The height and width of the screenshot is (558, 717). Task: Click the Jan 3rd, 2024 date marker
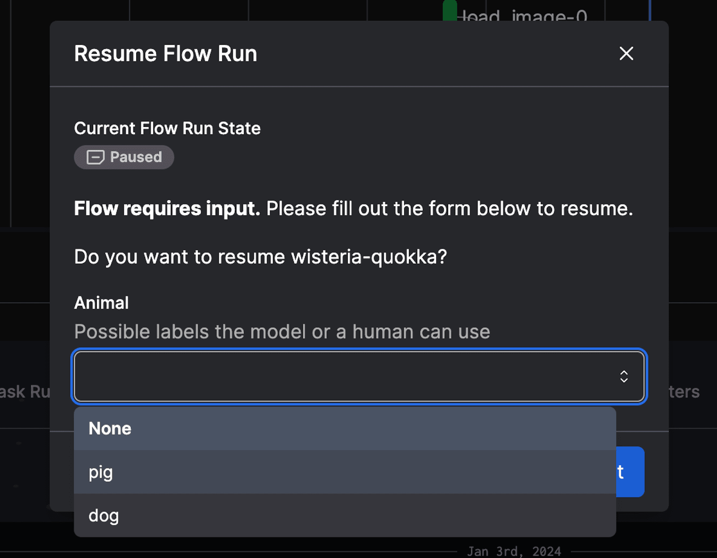(x=514, y=551)
